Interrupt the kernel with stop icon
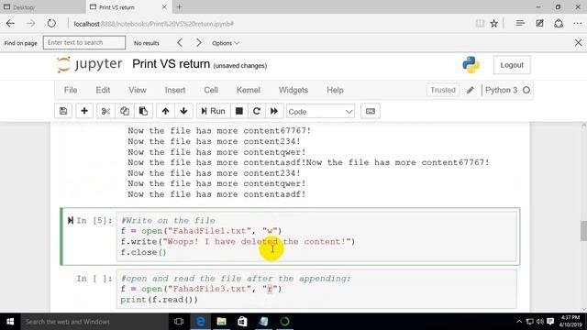Image resolution: width=587 pixels, height=330 pixels. pyautogui.click(x=238, y=111)
